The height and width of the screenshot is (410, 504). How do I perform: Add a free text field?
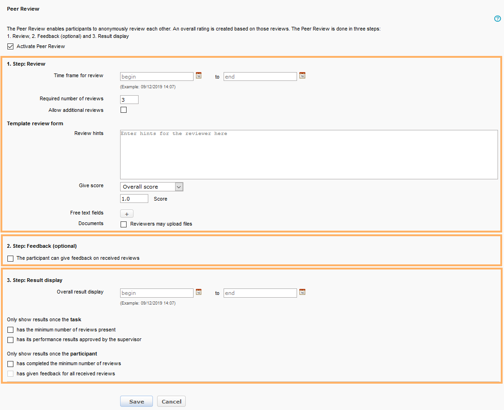coord(127,214)
